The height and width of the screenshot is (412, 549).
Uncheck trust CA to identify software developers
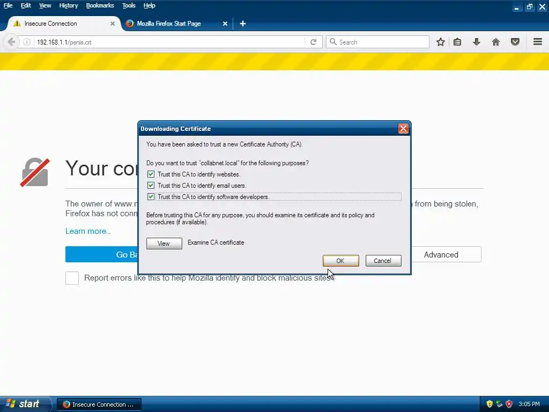[151, 196]
